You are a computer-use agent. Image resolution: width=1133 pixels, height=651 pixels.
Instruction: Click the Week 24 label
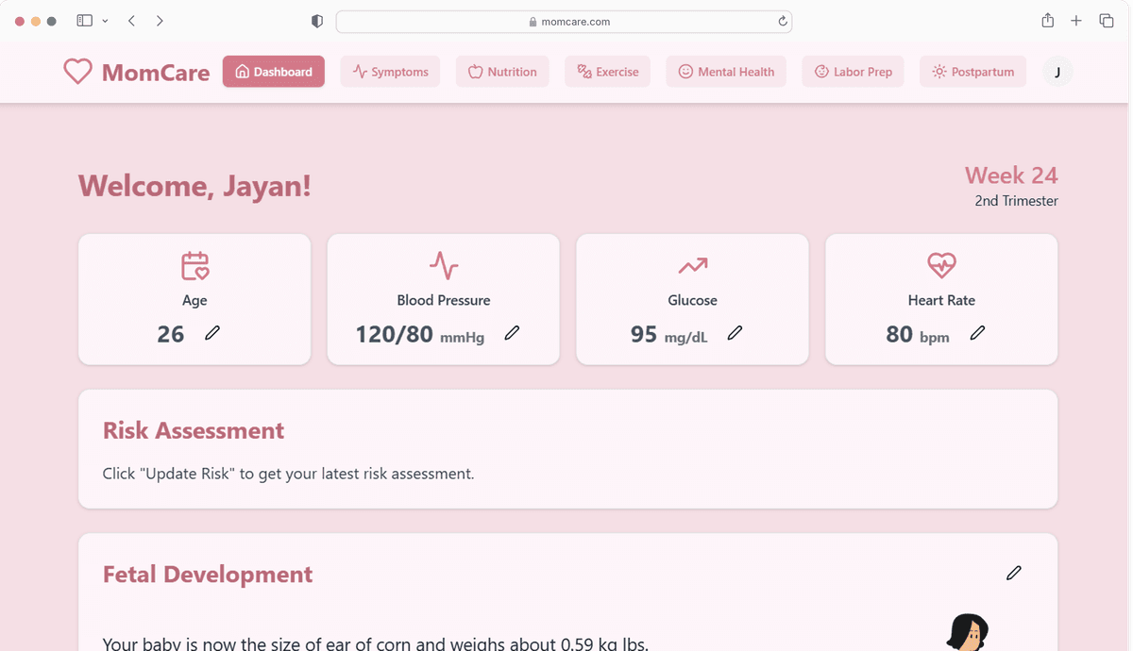[1011, 175]
